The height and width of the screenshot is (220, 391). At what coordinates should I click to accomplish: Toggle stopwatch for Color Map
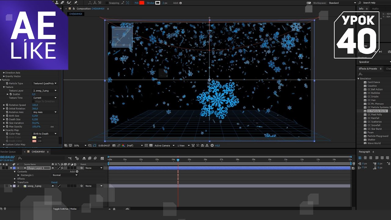pyautogui.click(x=7, y=134)
